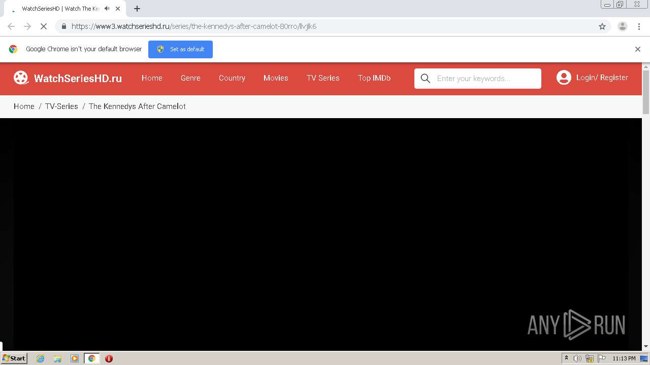Open the Action Center flag icon
650x365 pixels.
tap(602, 358)
